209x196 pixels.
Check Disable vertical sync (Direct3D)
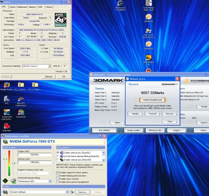[58, 160]
